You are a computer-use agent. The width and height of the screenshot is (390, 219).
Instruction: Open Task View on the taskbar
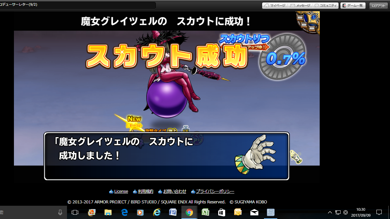click(x=75, y=212)
